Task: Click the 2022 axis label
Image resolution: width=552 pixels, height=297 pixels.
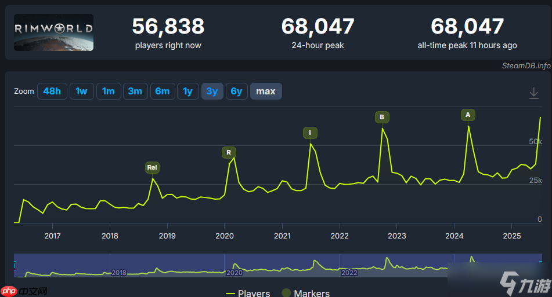Action: pos(340,236)
